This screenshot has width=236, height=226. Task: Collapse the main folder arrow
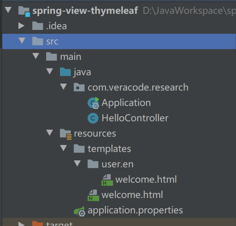tap(36, 56)
